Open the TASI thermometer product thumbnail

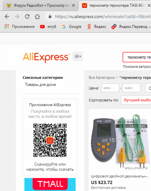click(x=120, y=141)
